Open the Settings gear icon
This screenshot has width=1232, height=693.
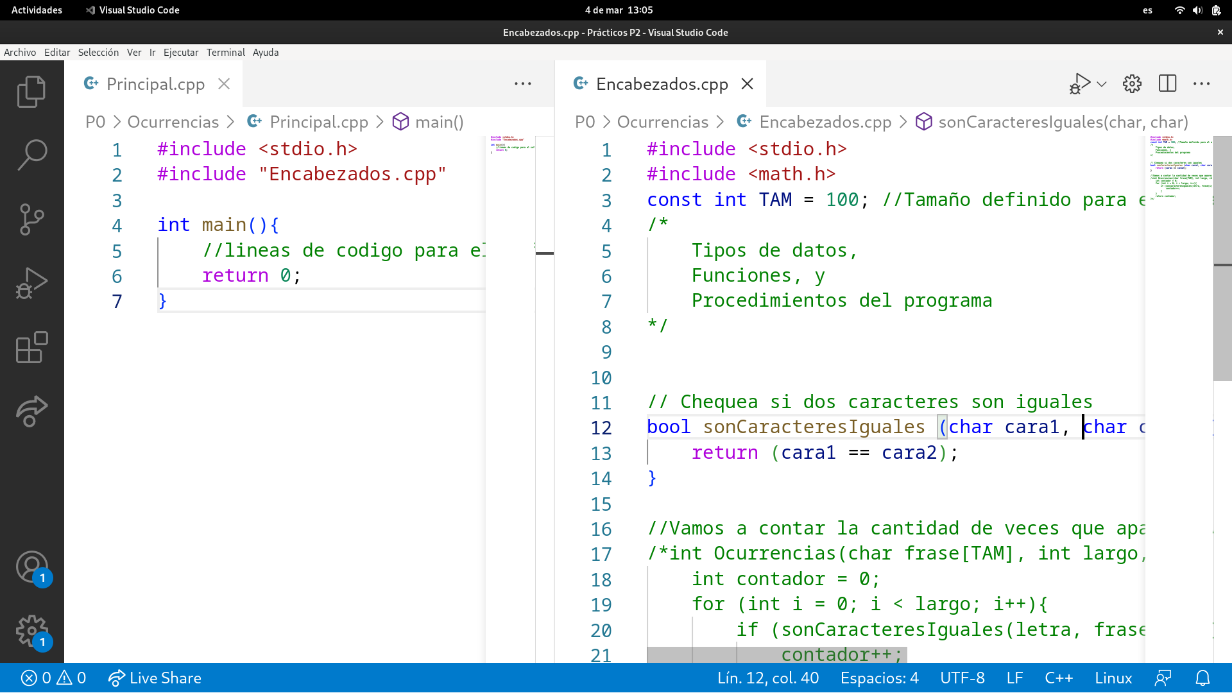pos(1131,84)
